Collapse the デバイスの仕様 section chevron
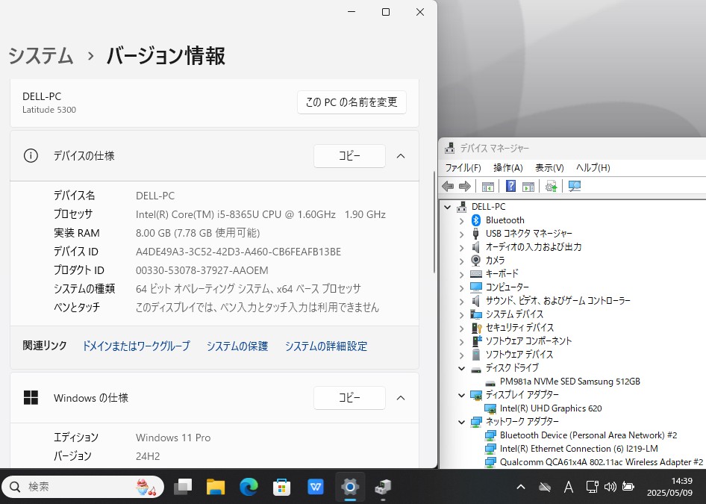The width and height of the screenshot is (706, 504). [x=401, y=156]
